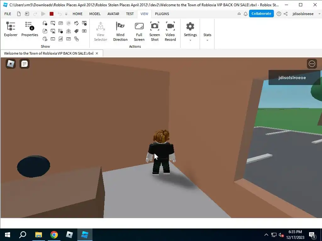Image resolution: width=322 pixels, height=241 pixels.
Task: Open notifications bell icon
Action: (245, 14)
